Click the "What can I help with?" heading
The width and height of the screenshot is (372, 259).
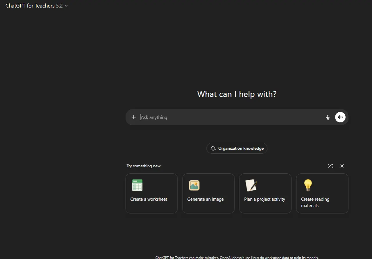(x=237, y=94)
